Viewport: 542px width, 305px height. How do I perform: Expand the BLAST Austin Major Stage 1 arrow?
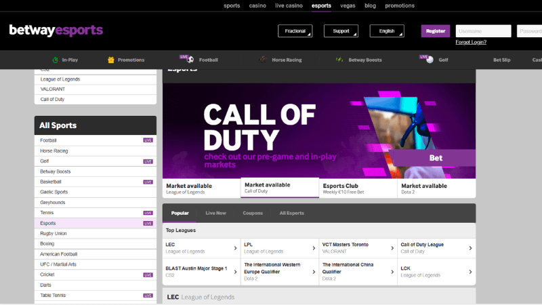coord(235,272)
